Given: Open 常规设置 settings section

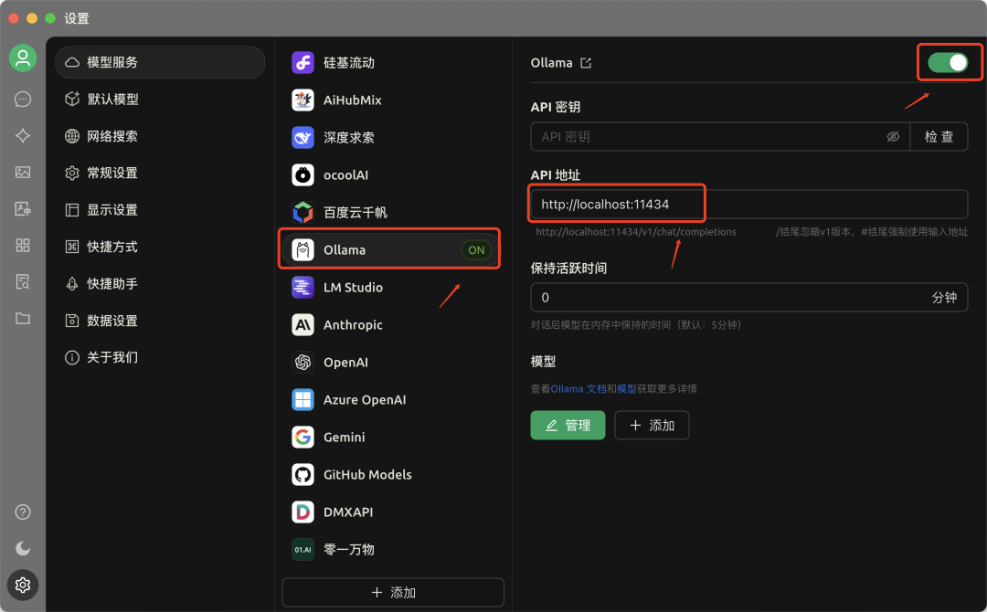Looking at the screenshot, I should click(160, 173).
